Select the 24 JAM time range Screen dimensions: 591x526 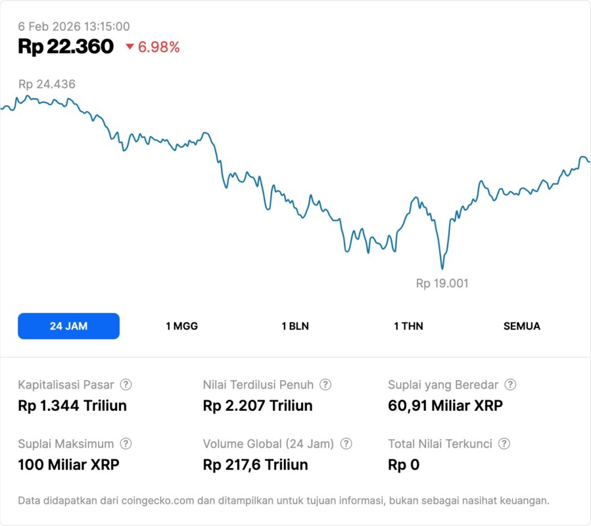(68, 326)
